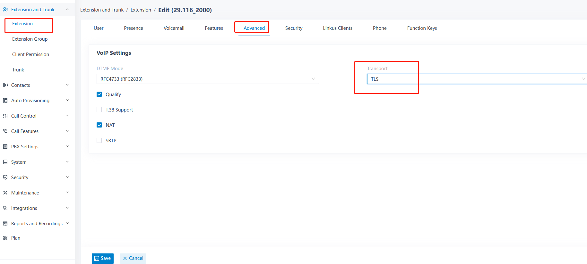Click the Maintenance tools icon
Image resolution: width=587 pixels, height=264 pixels.
pos(5,193)
